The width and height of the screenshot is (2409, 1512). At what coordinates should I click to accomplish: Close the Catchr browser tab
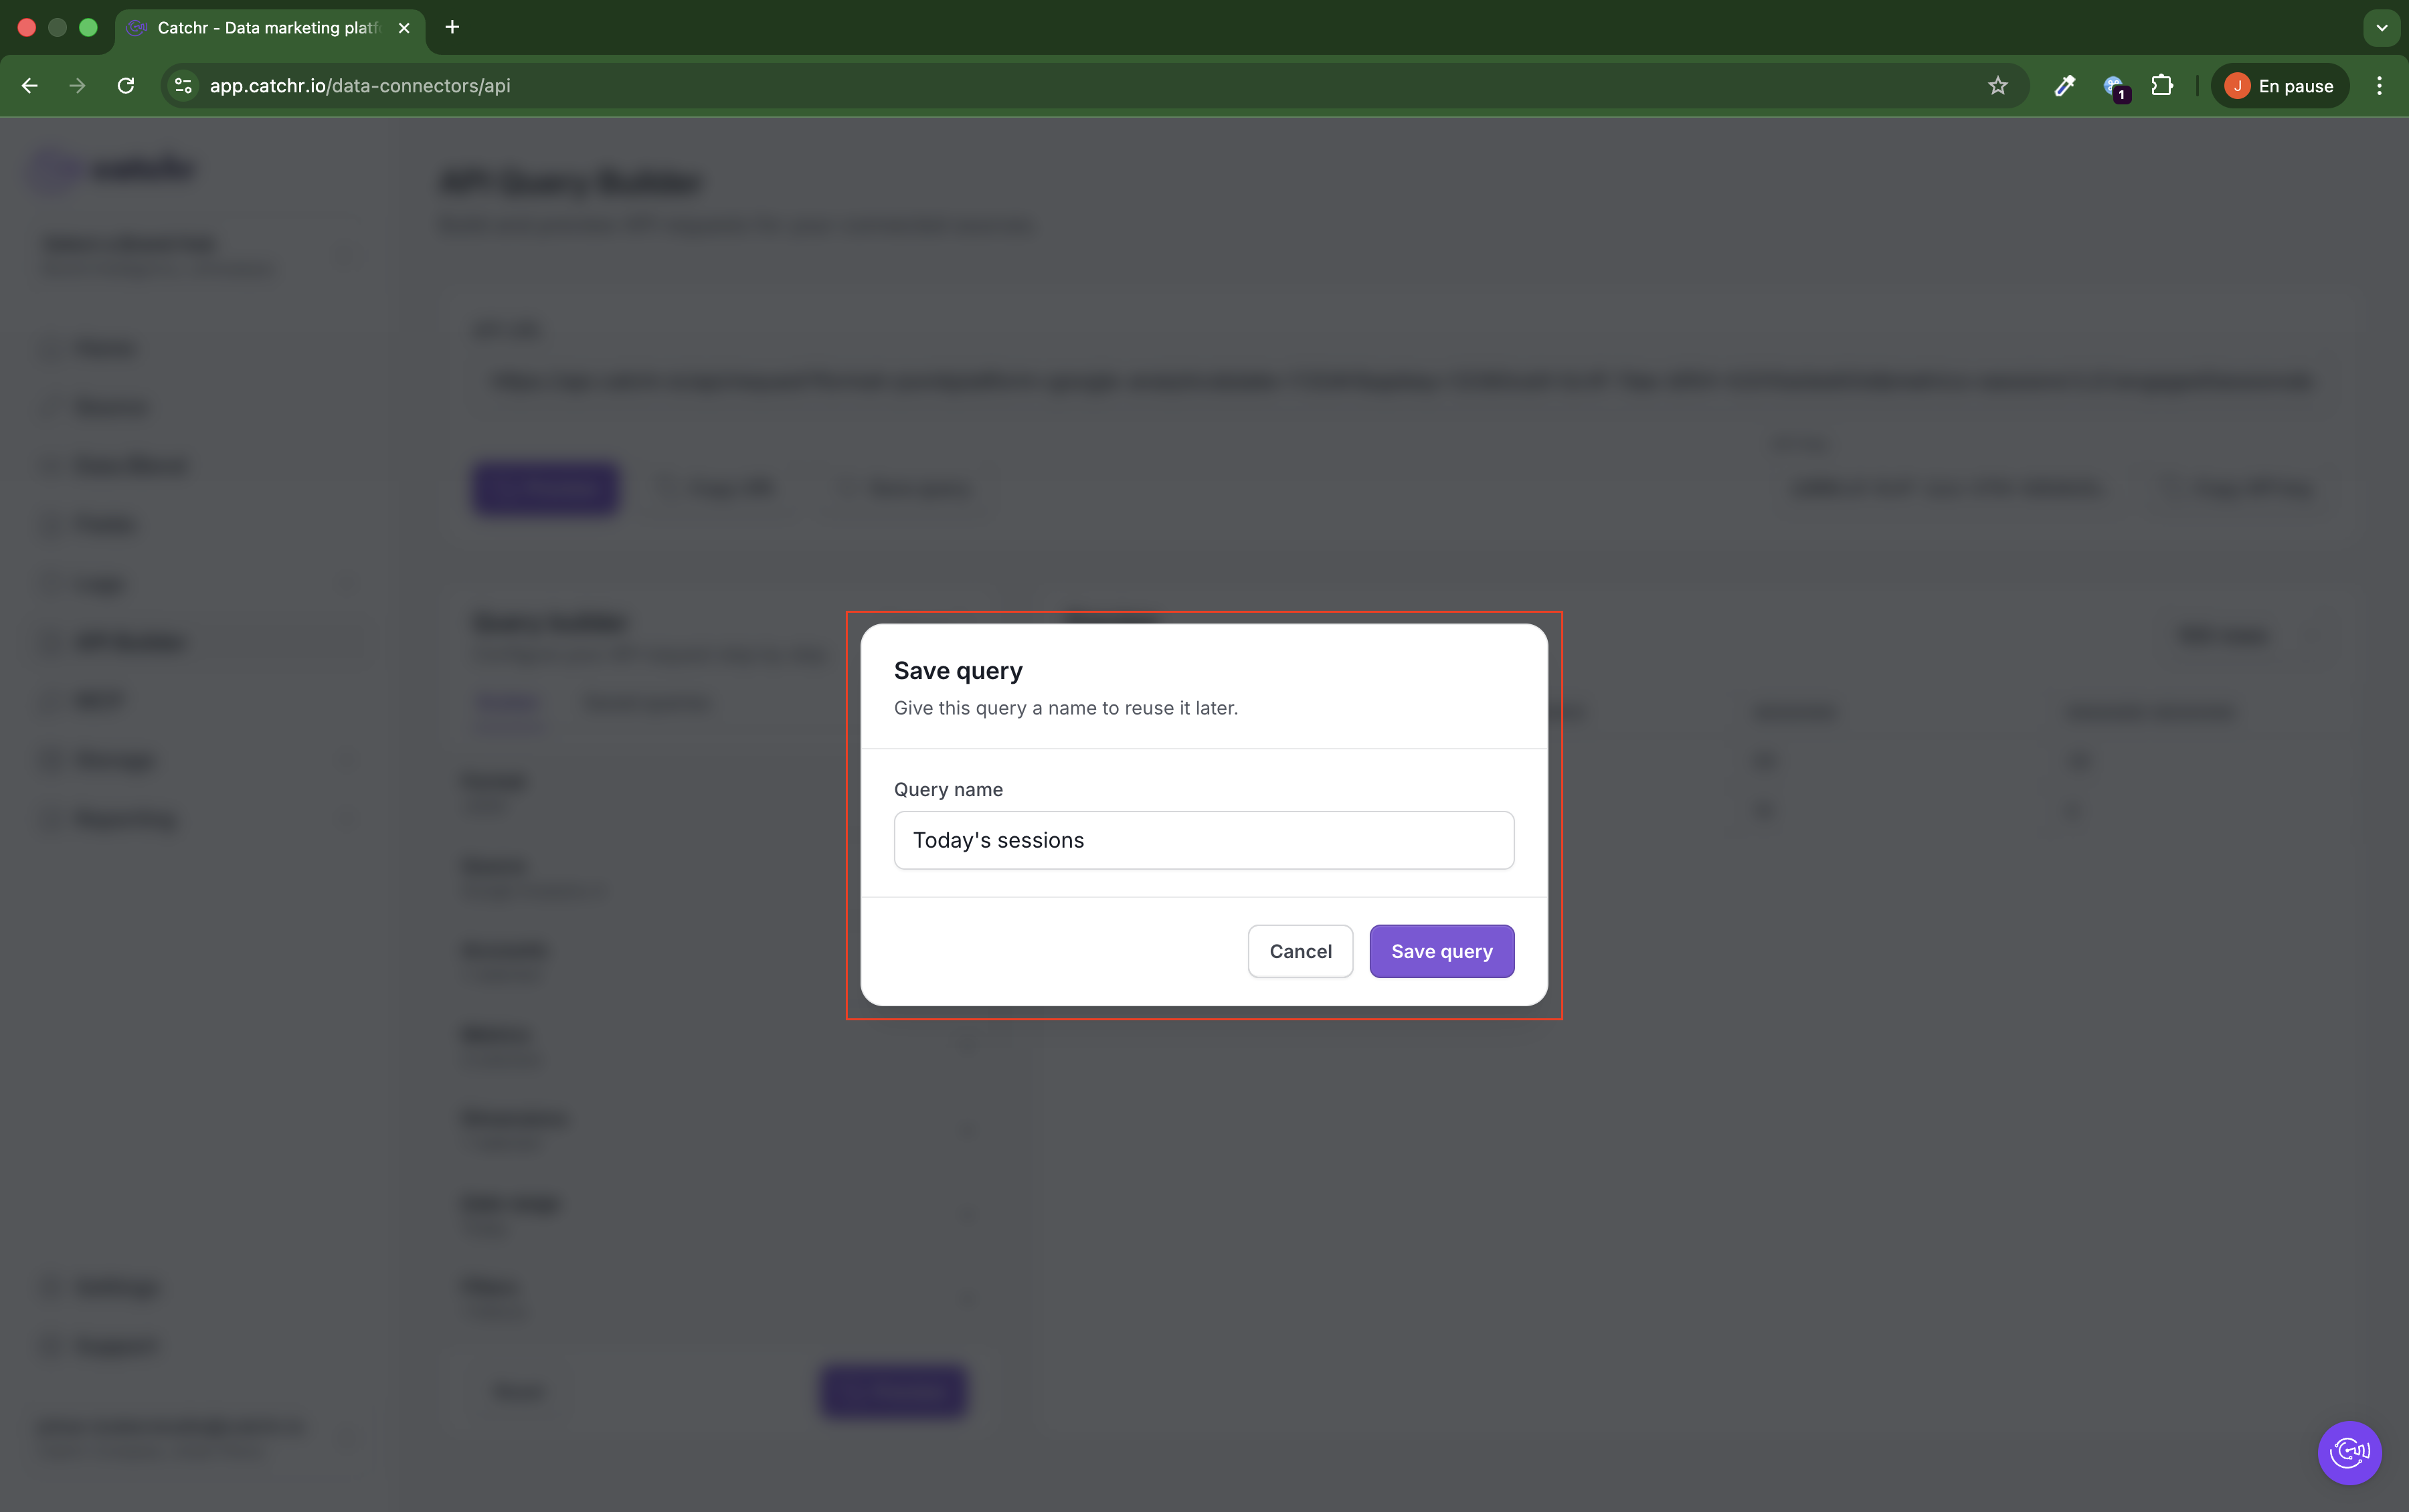tap(404, 28)
